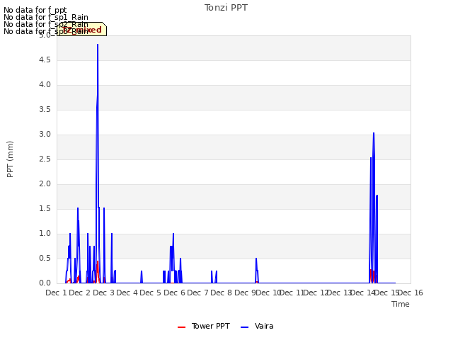453x340 pixels.
Task: Click the 0.5 y-axis tick label
Action: pos(45,259)
